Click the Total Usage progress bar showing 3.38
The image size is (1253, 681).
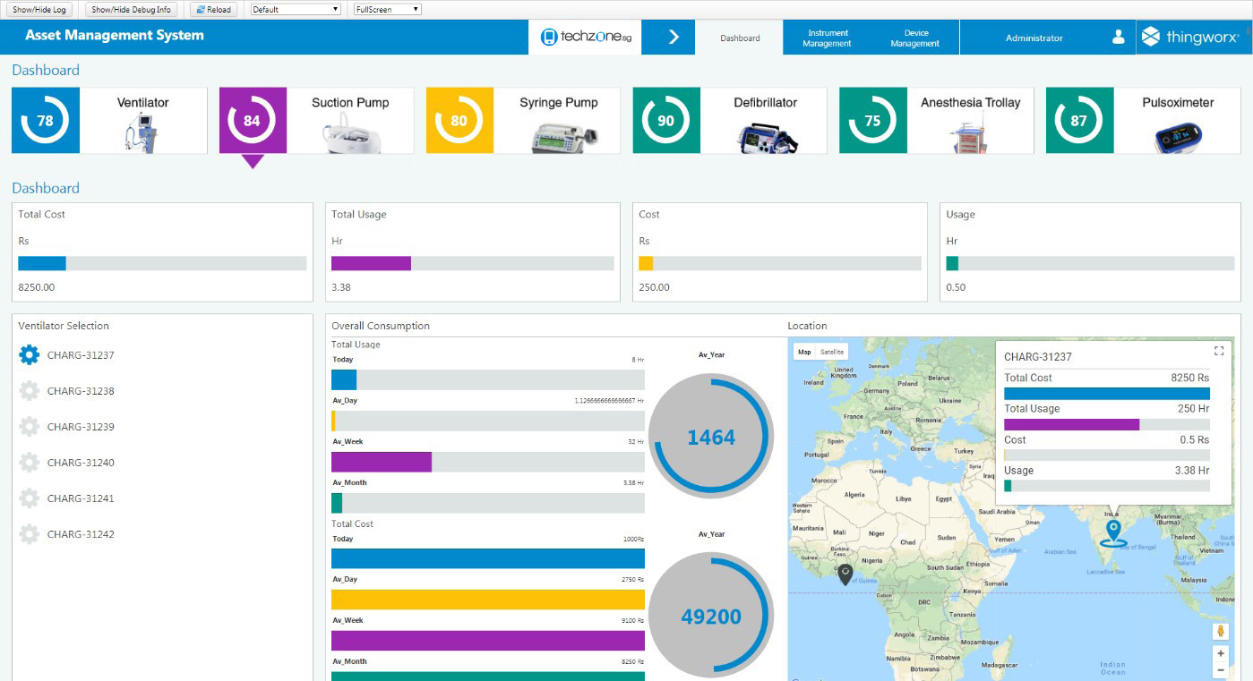tap(473, 263)
